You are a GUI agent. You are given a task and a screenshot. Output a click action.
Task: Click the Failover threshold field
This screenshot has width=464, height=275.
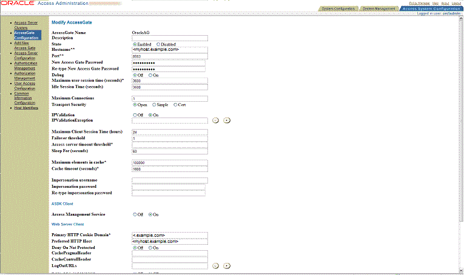(170, 139)
